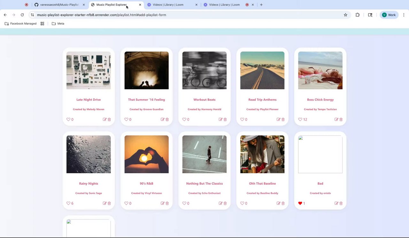Open Facebook Managed bookmarks folder
Screen dimensions: 409x238
click(20, 24)
